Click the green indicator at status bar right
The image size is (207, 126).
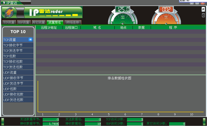pos(204,121)
